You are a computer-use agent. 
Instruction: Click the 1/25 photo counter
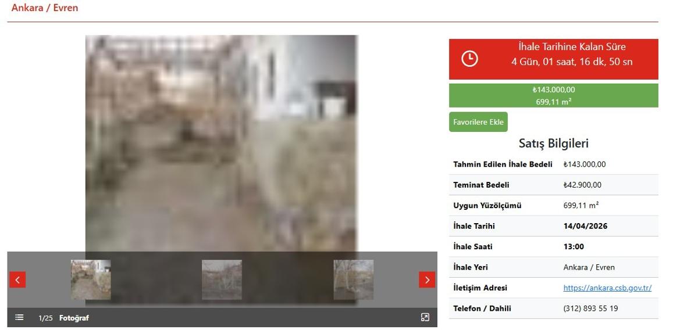pyautogui.click(x=45, y=318)
